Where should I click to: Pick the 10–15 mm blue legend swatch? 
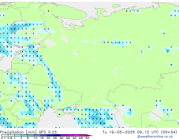point(38,135)
